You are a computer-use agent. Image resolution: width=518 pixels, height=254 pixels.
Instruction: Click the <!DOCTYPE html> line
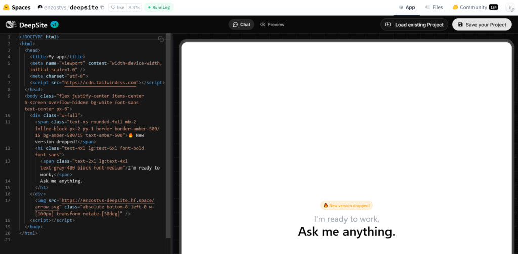click(39, 37)
